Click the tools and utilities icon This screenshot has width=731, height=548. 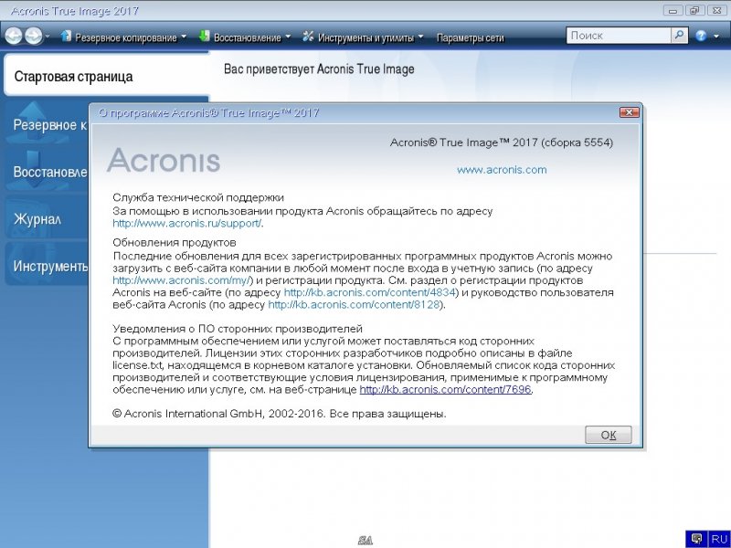tap(308, 36)
